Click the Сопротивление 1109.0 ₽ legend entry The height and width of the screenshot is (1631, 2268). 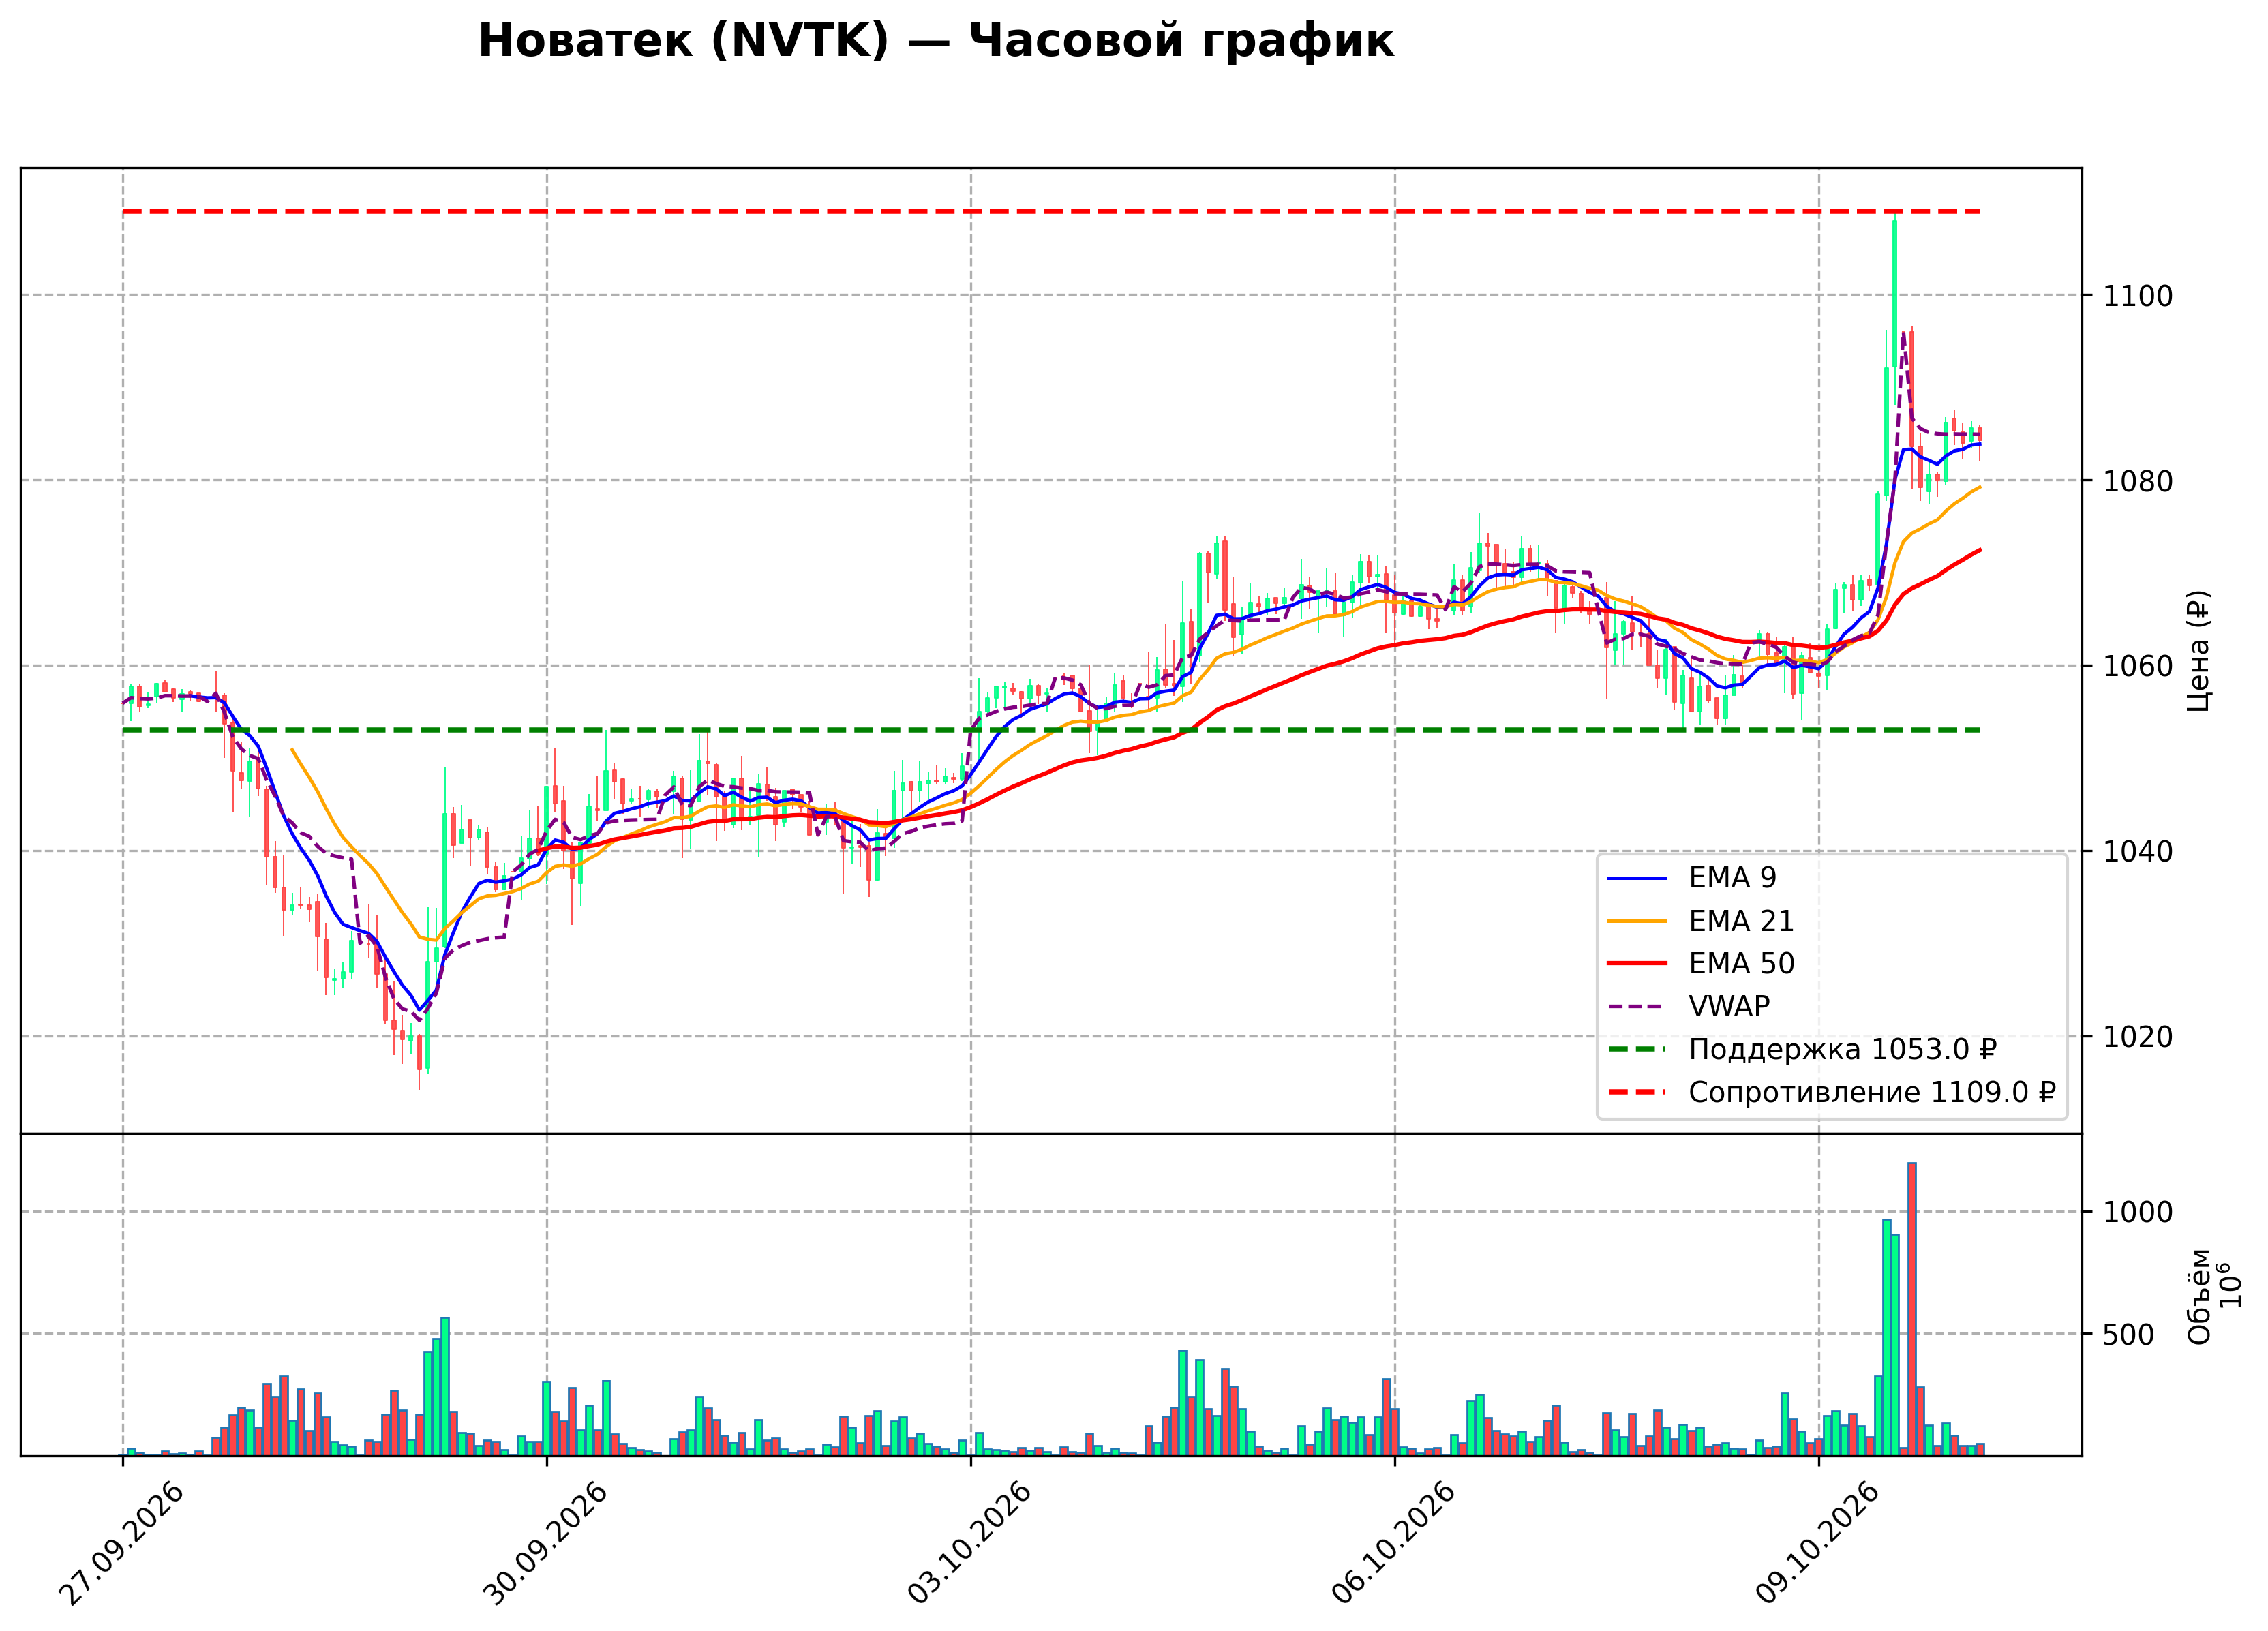(x=1831, y=1092)
